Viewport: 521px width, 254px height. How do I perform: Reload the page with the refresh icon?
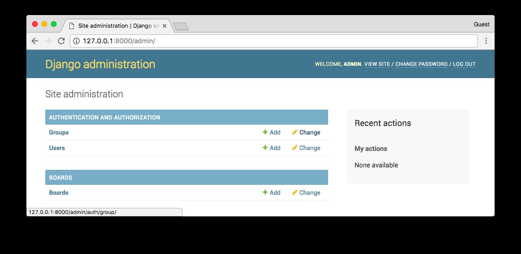pyautogui.click(x=61, y=41)
